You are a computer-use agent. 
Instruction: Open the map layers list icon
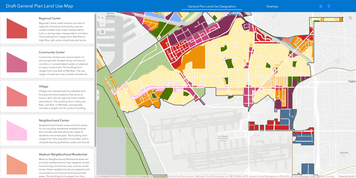tap(321, 6)
